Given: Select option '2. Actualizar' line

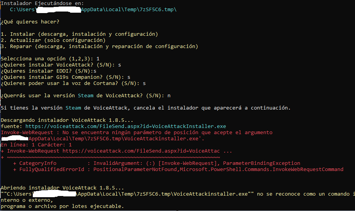Looking at the screenshot, I should coord(53,40).
